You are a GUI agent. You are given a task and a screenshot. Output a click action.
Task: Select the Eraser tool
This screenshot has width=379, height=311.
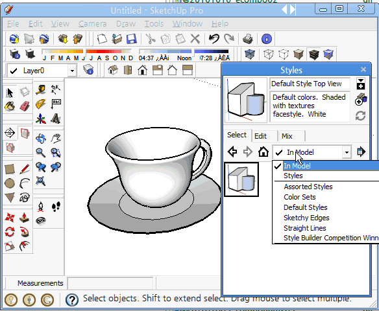click(25, 106)
